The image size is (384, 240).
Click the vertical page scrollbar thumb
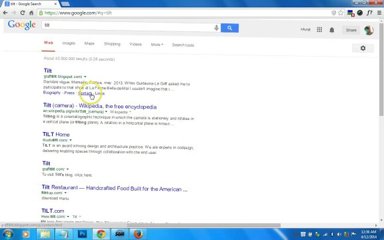pyautogui.click(x=381, y=70)
